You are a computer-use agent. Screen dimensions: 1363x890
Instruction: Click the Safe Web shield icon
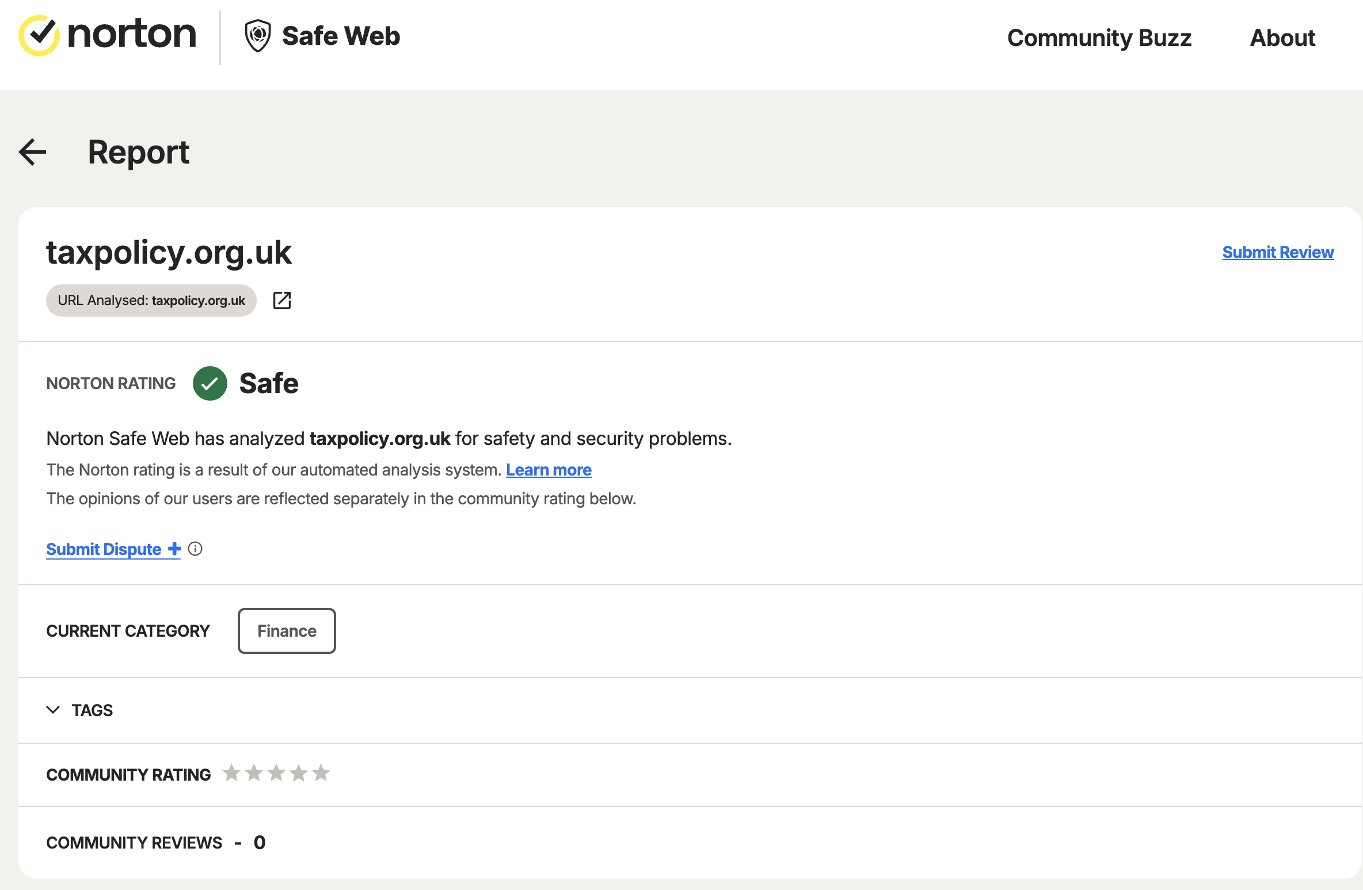[x=258, y=36]
